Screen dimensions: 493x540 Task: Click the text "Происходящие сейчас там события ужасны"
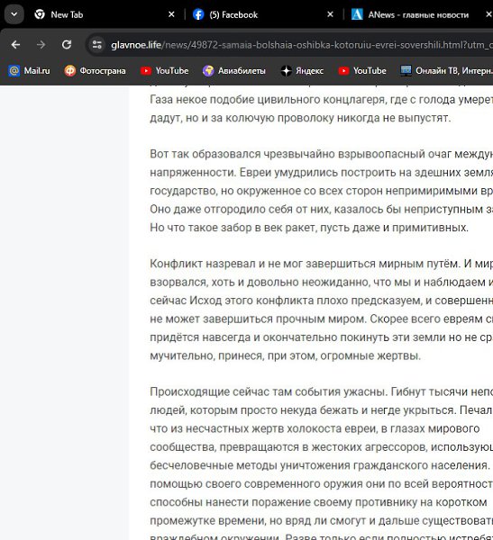point(269,391)
